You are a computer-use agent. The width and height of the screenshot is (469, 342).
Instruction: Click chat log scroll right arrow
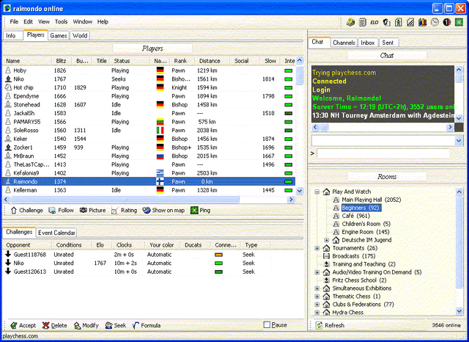[450, 127]
